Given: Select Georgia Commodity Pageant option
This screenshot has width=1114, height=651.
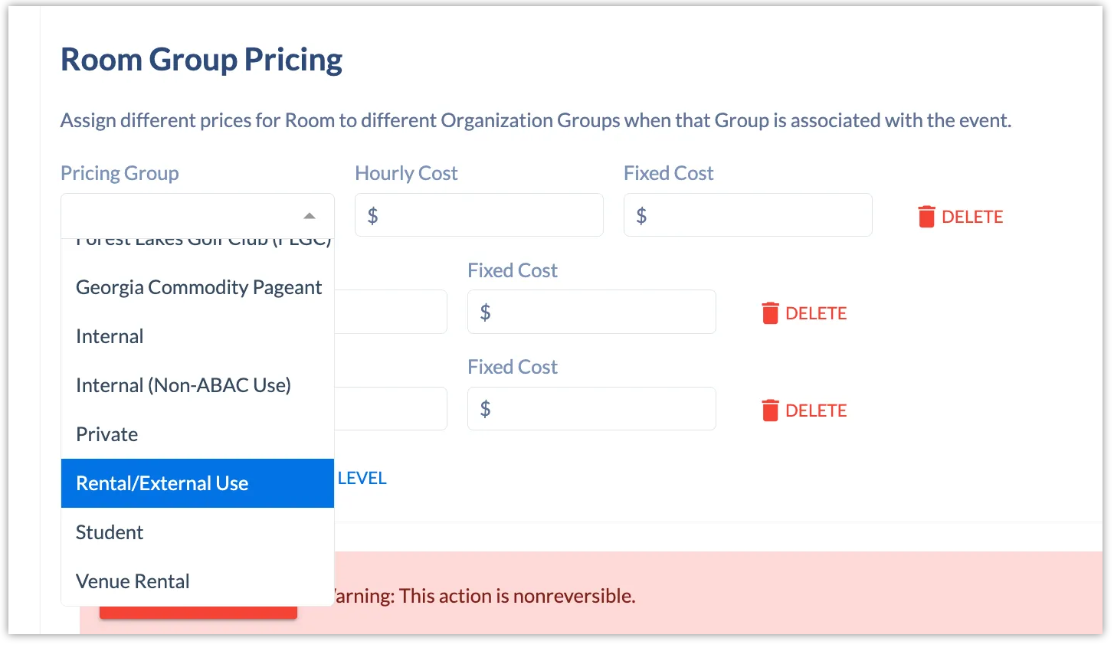Looking at the screenshot, I should coord(198,287).
